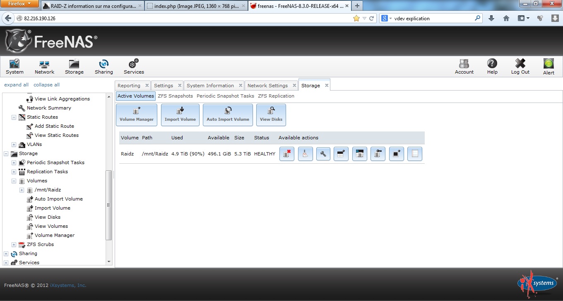The image size is (563, 301).
Task: Switch to the Reporting tab
Action: pos(129,86)
